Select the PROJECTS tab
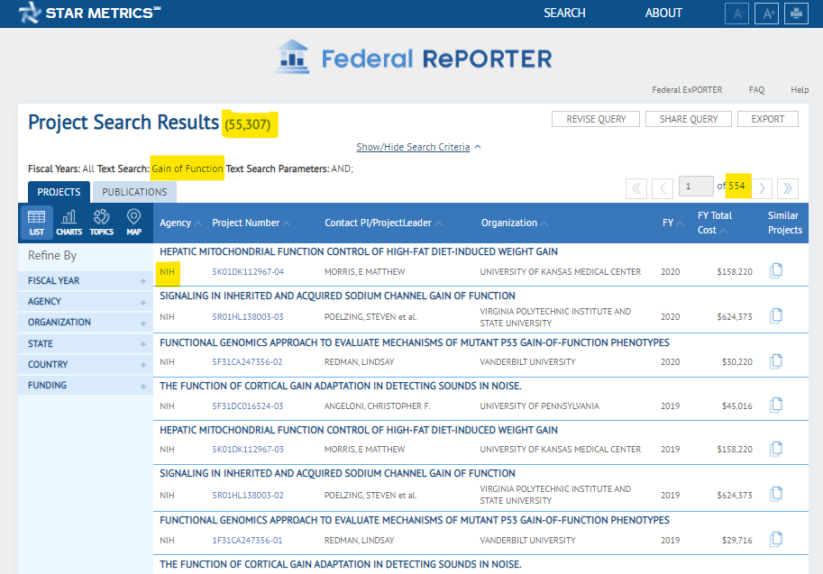 (x=59, y=192)
